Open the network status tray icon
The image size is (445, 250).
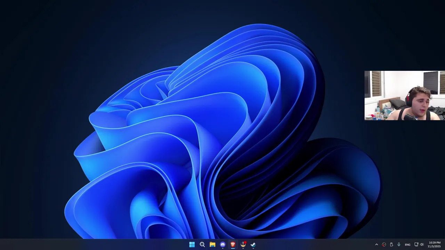(x=416, y=244)
